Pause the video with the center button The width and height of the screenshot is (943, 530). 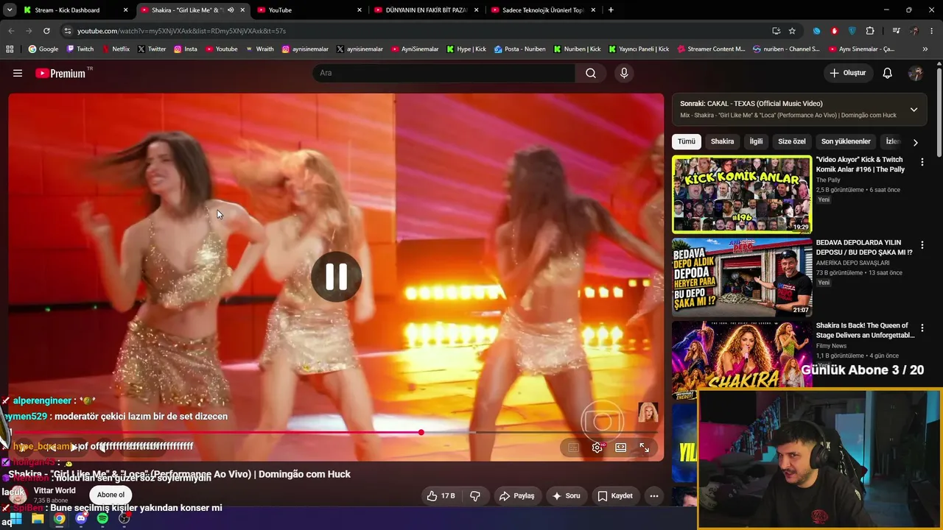coord(336,277)
